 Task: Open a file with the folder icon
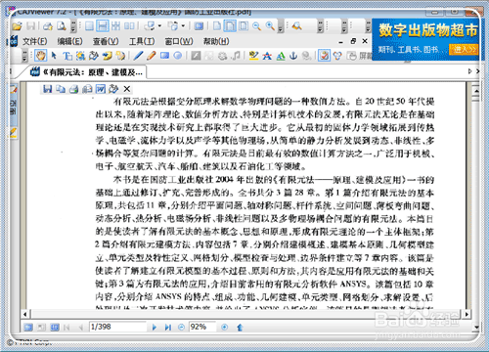click(x=17, y=26)
